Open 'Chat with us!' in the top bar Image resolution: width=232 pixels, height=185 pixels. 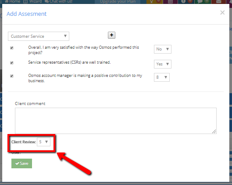click(x=59, y=1)
